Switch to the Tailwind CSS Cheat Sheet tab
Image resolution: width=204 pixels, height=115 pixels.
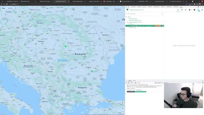point(45,1)
